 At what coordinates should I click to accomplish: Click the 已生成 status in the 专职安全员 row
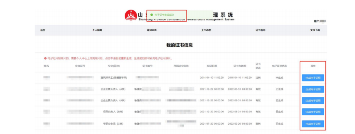click(x=279, y=124)
